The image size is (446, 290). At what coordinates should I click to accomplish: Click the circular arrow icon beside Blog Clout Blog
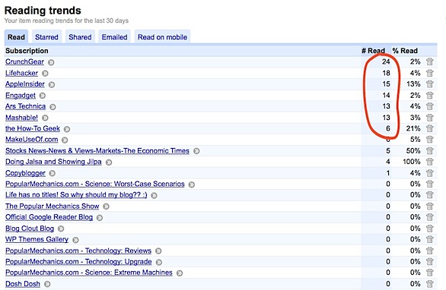coord(61,229)
